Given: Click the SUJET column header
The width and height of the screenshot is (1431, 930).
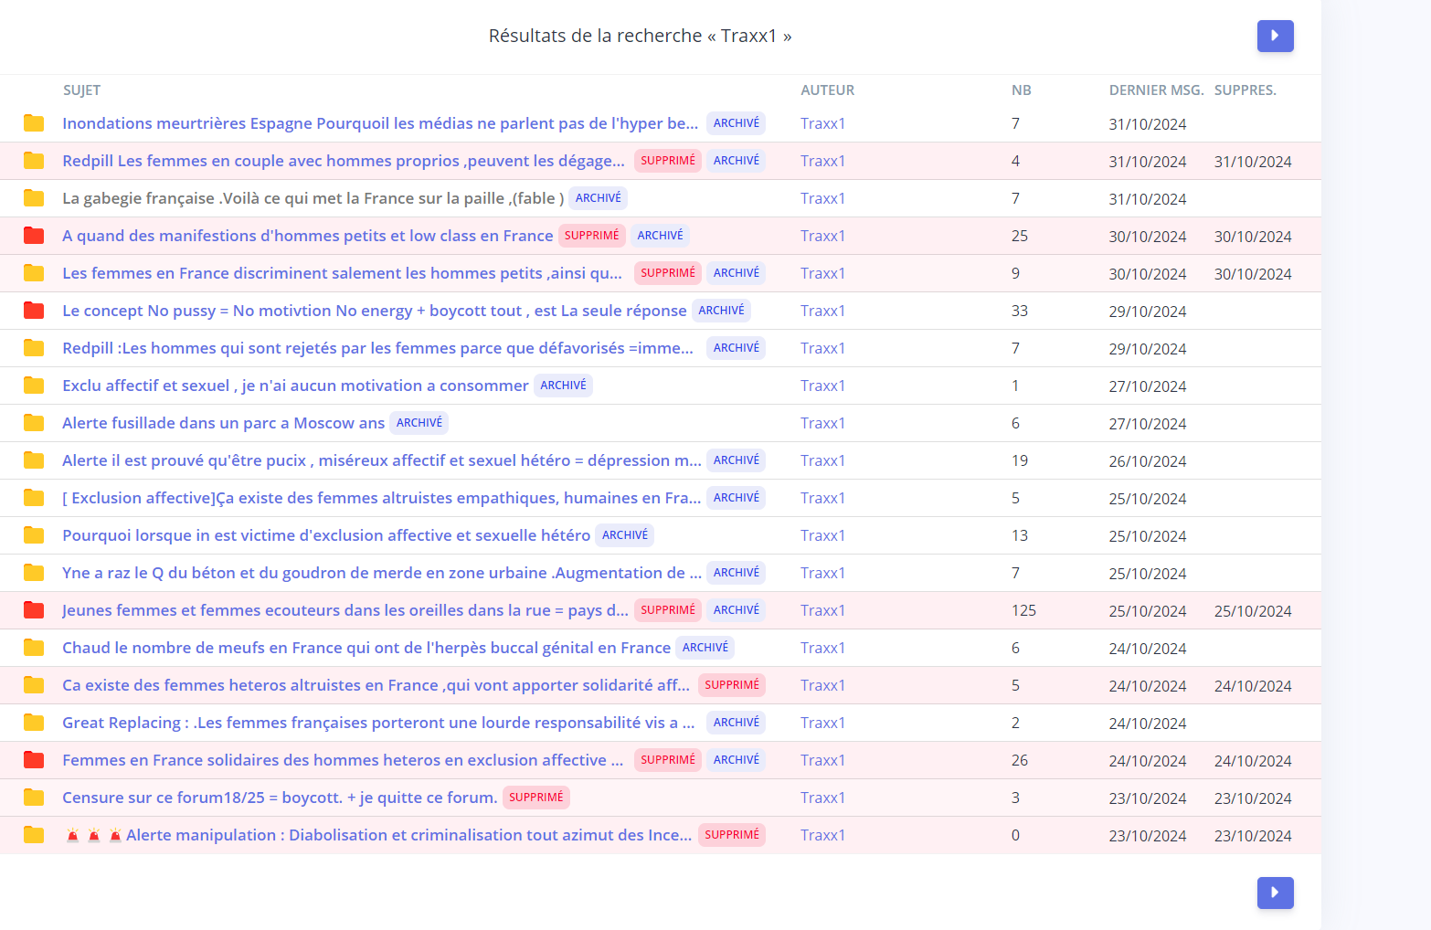Looking at the screenshot, I should click(81, 90).
